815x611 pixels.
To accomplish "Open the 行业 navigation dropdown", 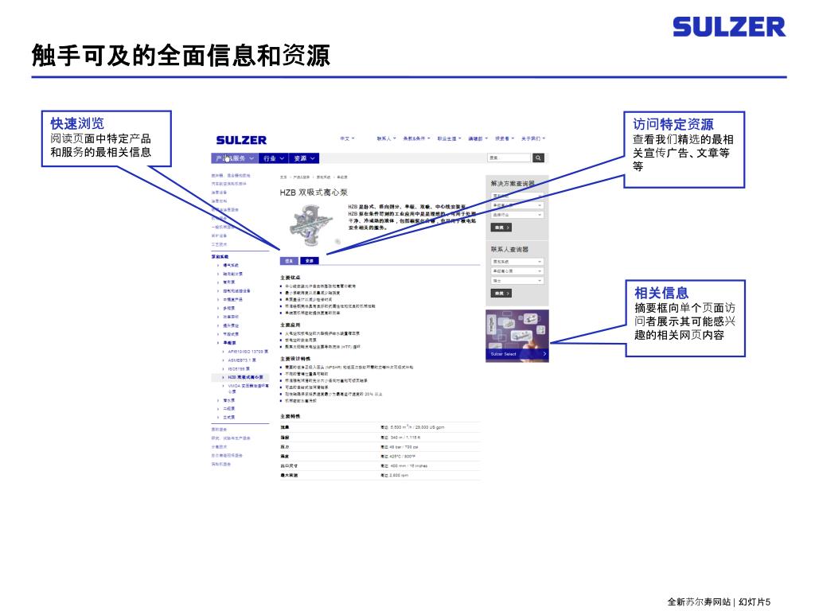I will [274, 158].
